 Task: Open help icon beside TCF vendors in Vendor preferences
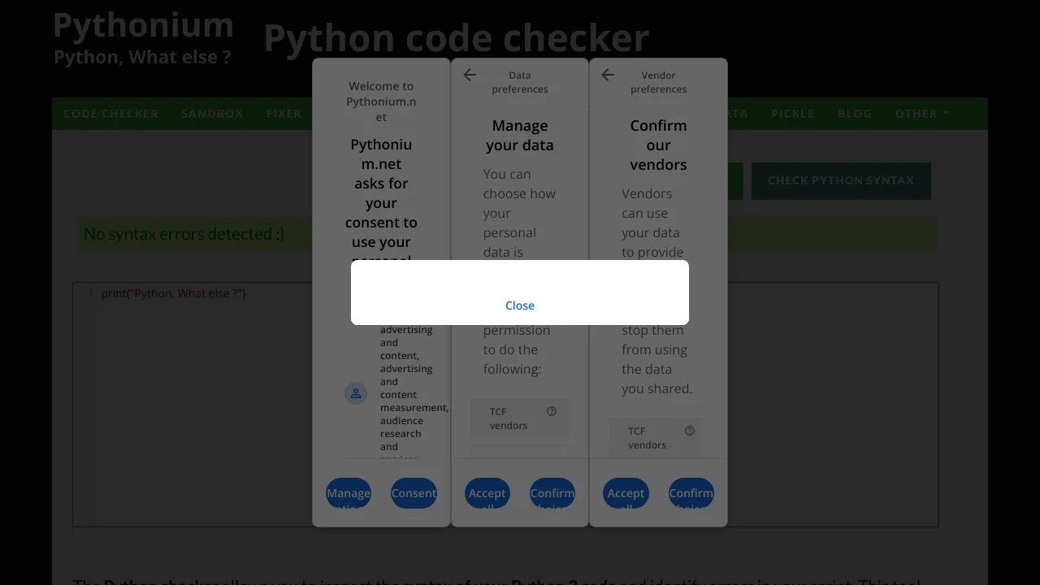[x=690, y=431]
